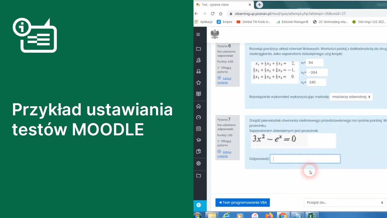This screenshot has height=218, width=387.
Task: Open the 'US terminating rela...' bookmark
Action: [x=330, y=22]
